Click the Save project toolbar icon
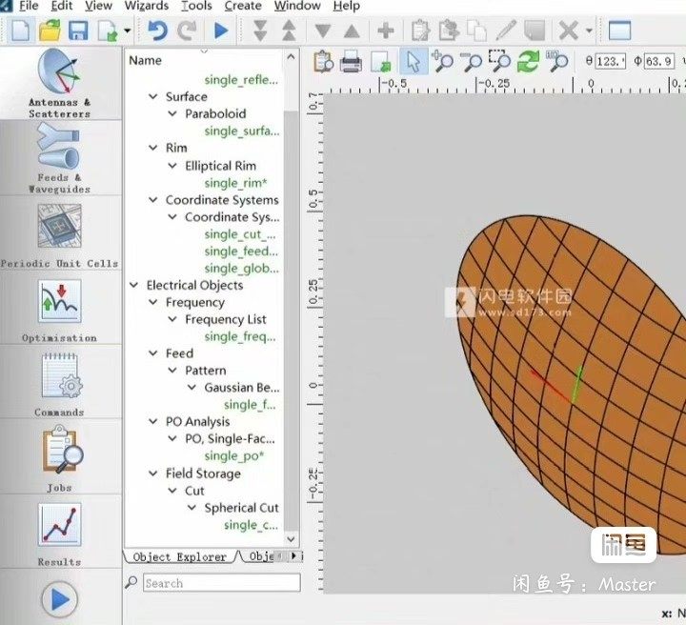This screenshot has width=686, height=625. pos(78,31)
